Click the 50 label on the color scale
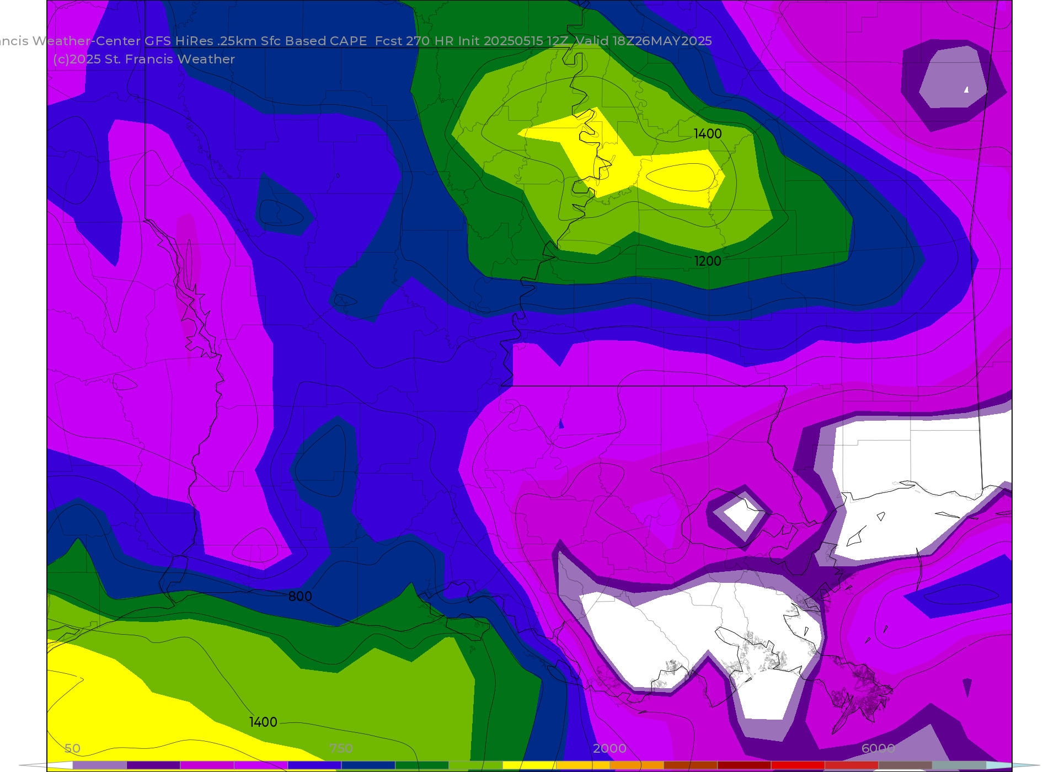1059x772 pixels. pyautogui.click(x=72, y=748)
